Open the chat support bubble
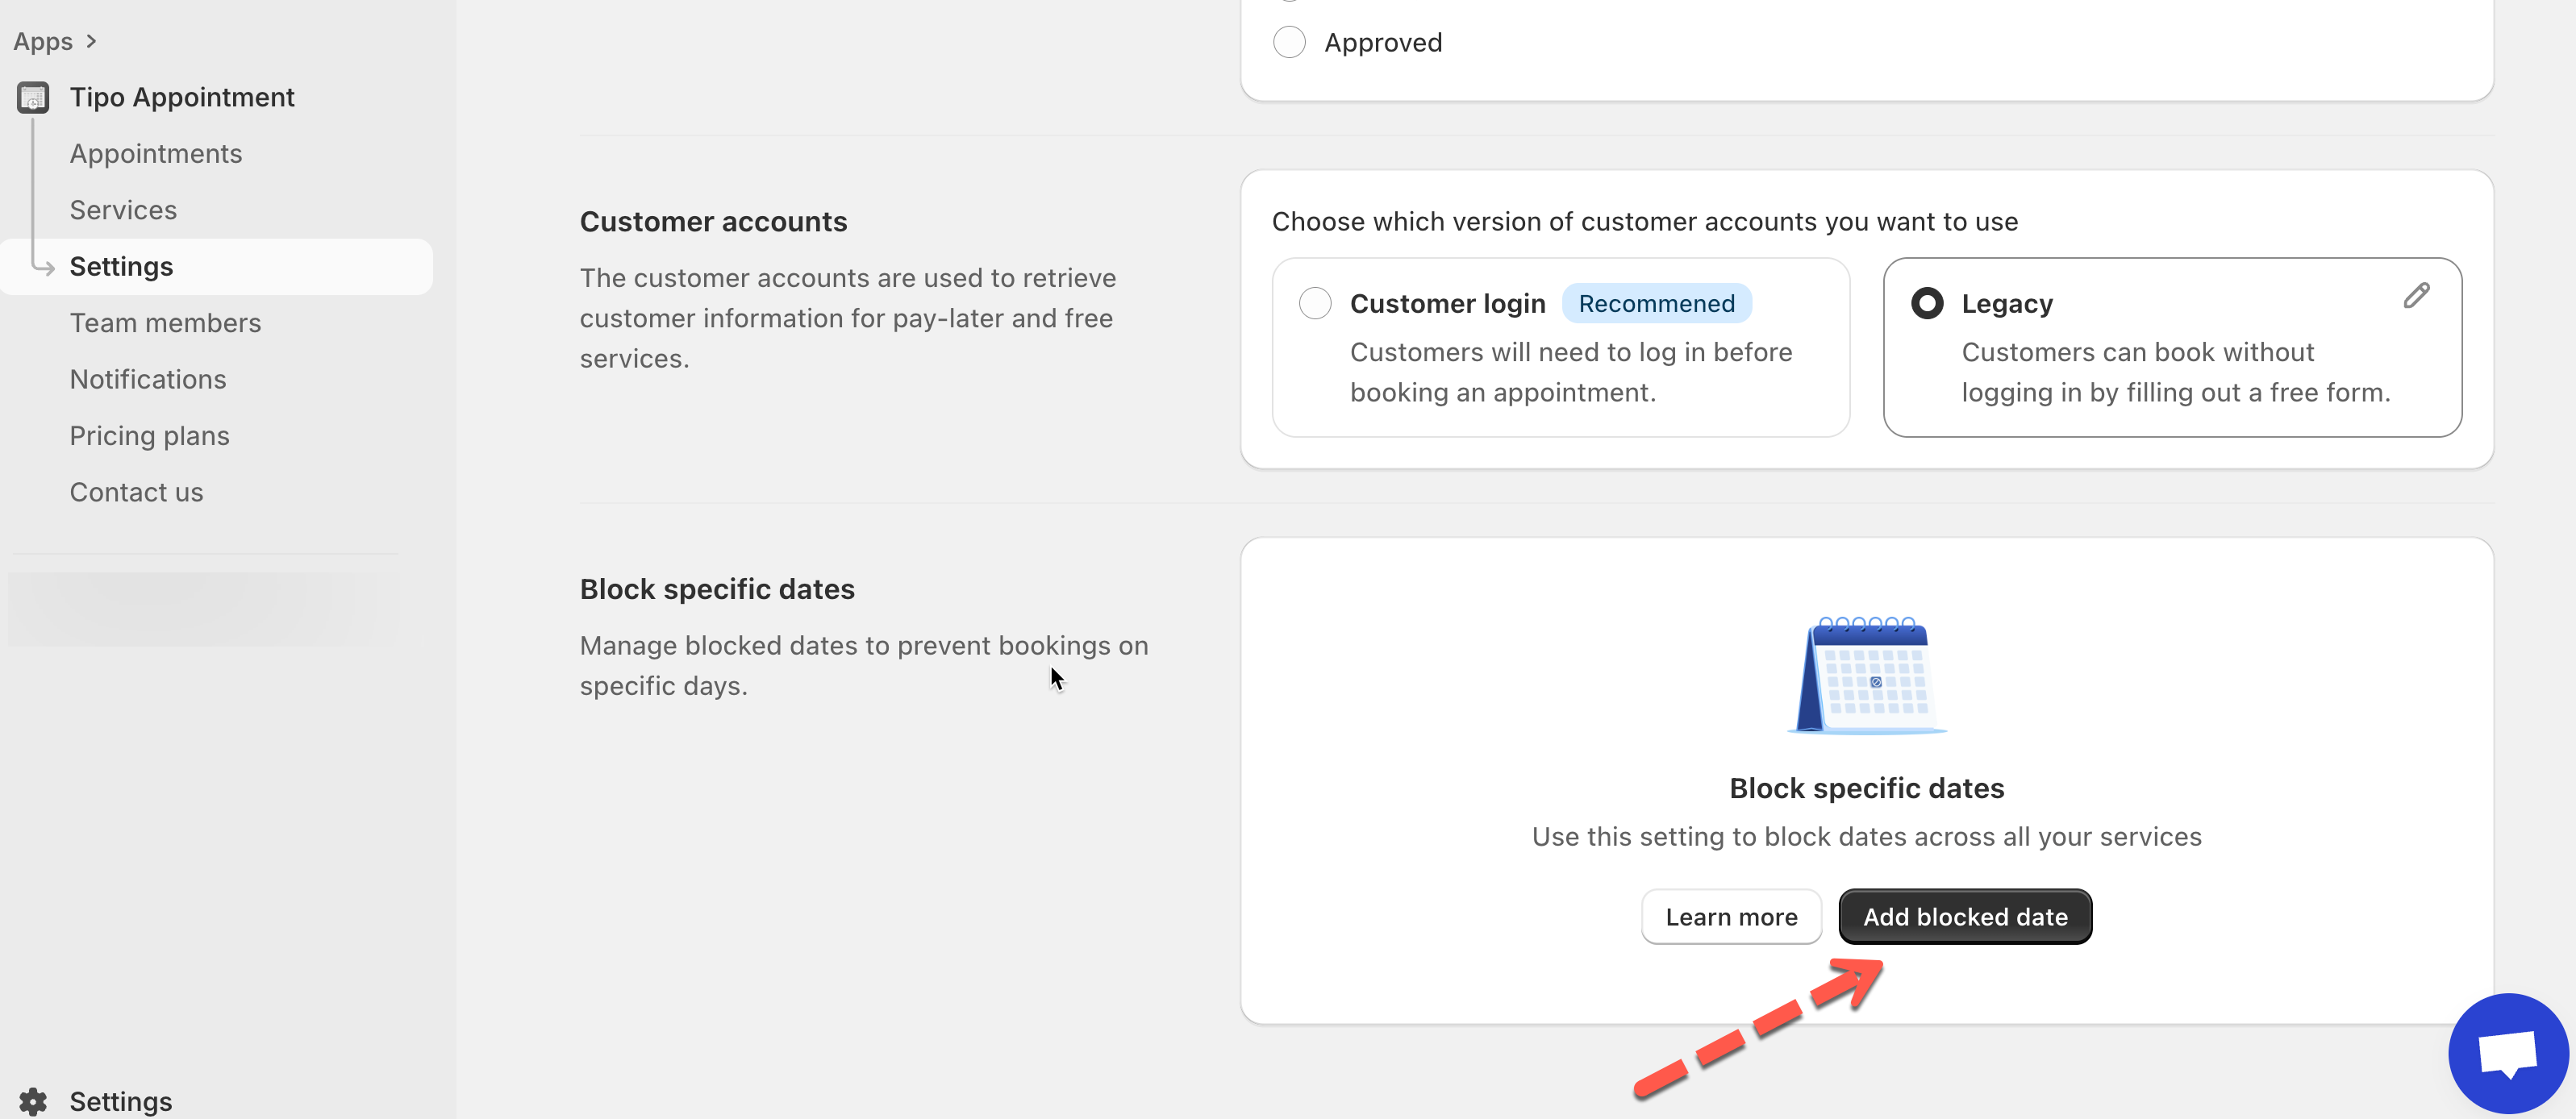The image size is (2576, 1119). [x=2507, y=1054]
